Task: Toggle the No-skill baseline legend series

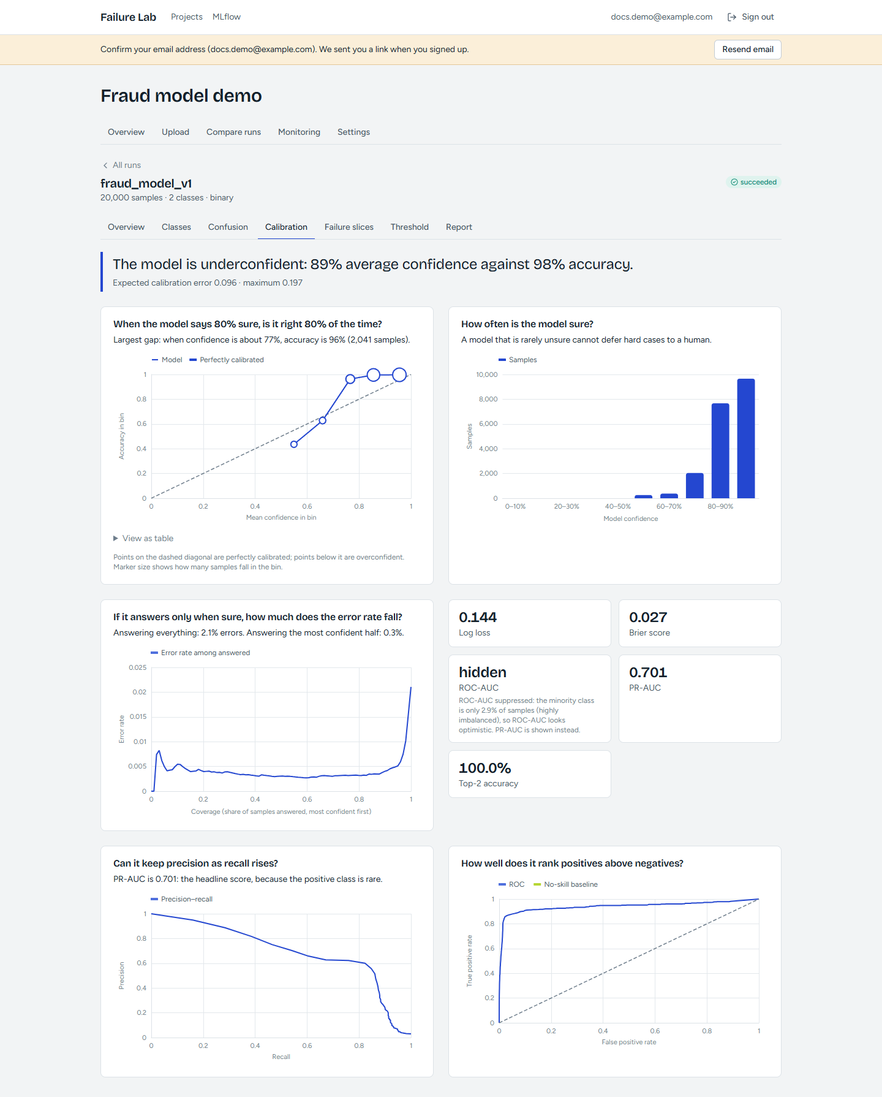Action: (x=565, y=884)
